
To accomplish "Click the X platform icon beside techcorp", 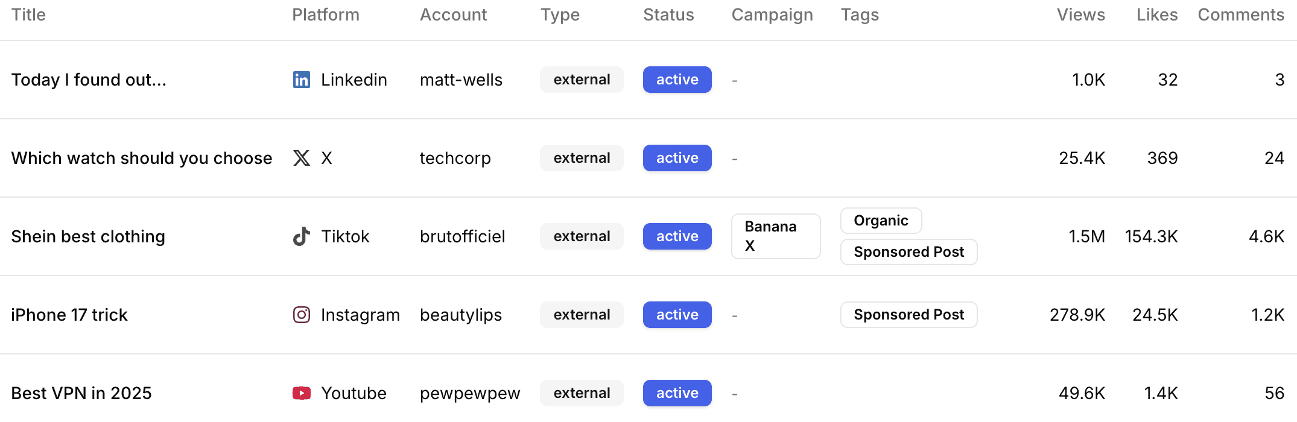I will tap(301, 157).
